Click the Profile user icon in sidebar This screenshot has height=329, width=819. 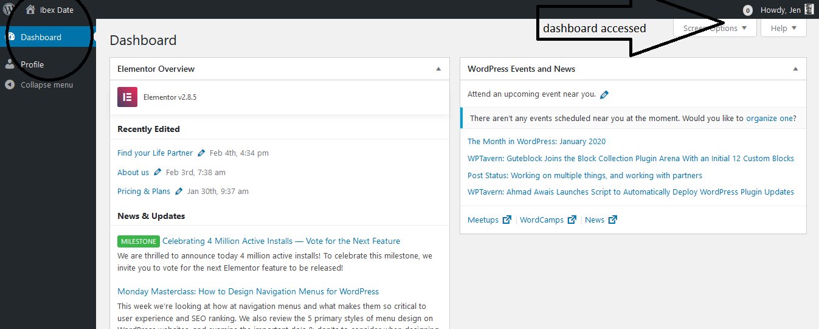[x=10, y=64]
